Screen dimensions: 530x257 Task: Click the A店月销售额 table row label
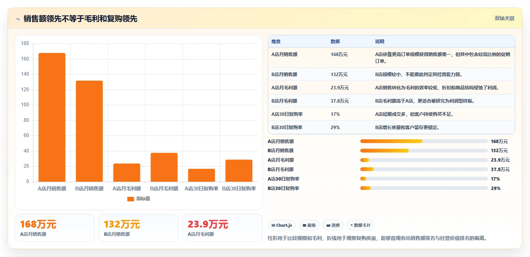point(285,55)
